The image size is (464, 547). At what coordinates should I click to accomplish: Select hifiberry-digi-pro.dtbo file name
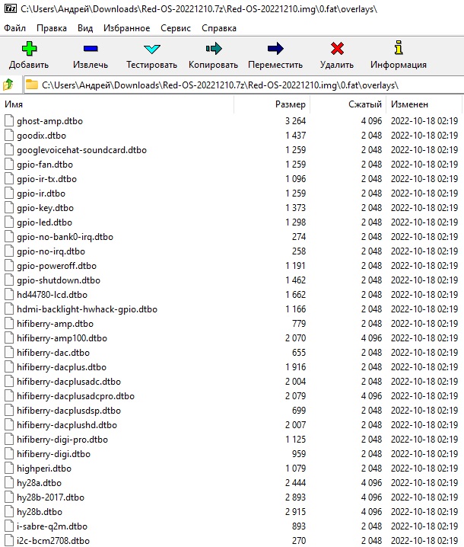[62, 440]
